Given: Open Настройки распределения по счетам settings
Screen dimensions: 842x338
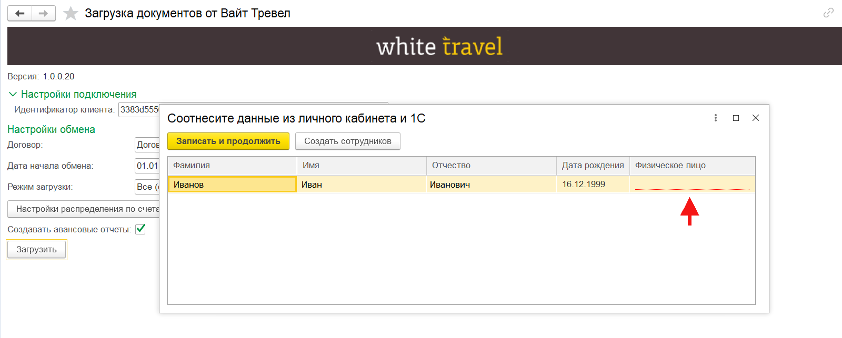Looking at the screenshot, I should pyautogui.click(x=84, y=209).
